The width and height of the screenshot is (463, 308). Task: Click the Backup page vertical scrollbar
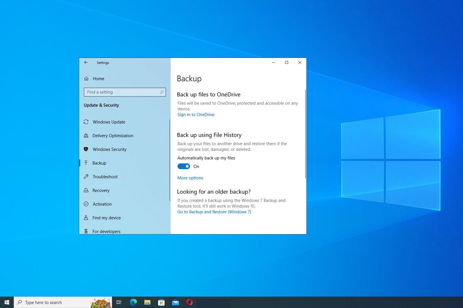point(305,135)
